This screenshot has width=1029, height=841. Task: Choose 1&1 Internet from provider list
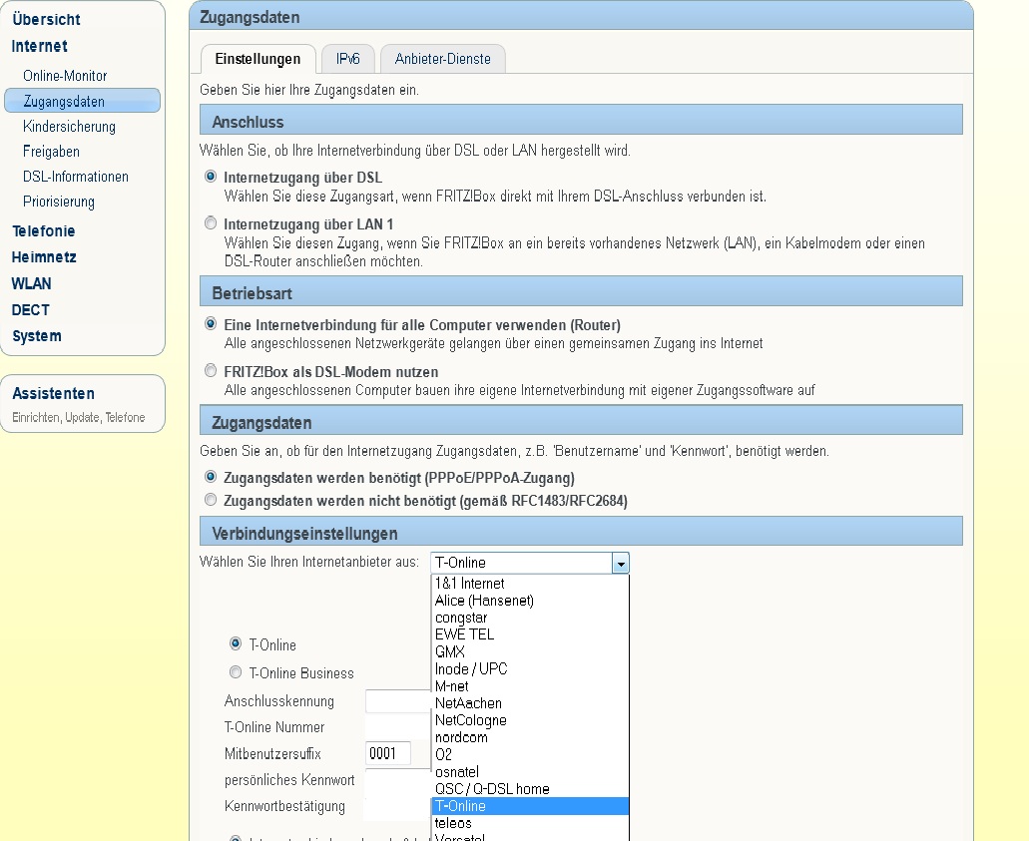tap(530, 584)
